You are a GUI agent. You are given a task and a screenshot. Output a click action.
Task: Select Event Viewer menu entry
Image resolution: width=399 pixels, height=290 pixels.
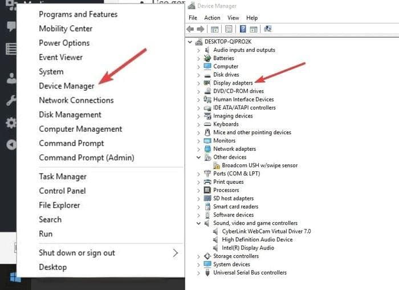(61, 57)
